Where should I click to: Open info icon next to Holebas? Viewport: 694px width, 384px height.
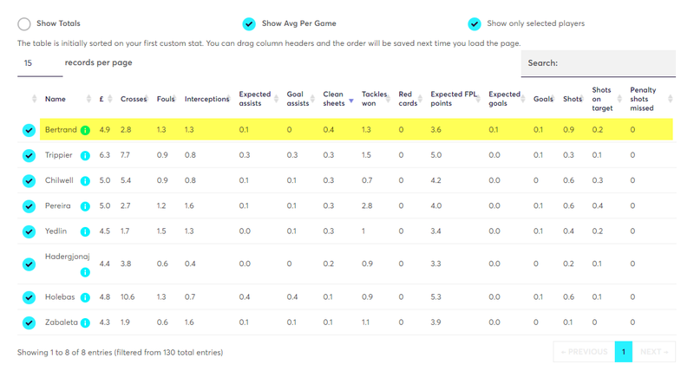pos(85,297)
